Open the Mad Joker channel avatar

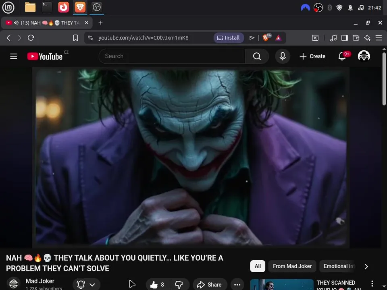tap(14, 284)
